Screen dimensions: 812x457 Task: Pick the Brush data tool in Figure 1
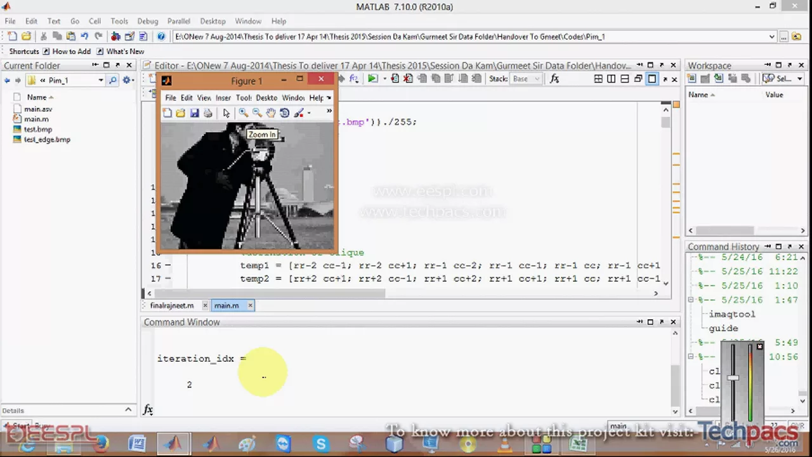pyautogui.click(x=299, y=113)
